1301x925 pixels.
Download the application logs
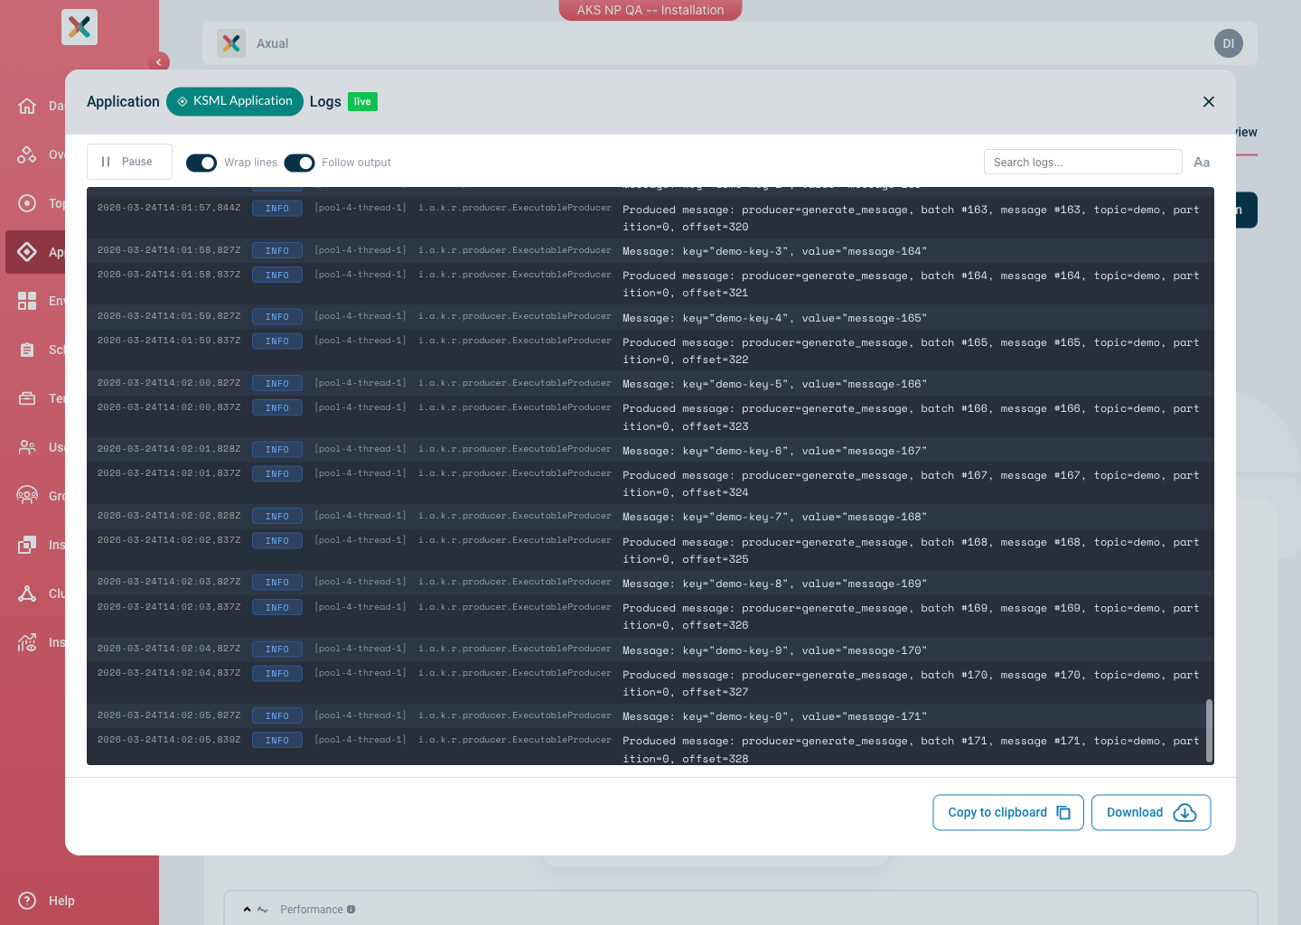[1151, 812]
